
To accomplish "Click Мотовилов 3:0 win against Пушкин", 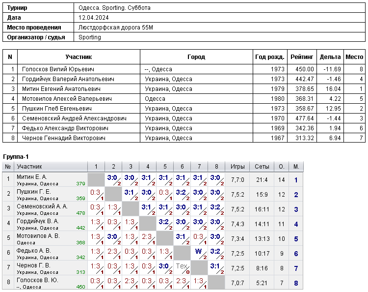I will 113,238.
